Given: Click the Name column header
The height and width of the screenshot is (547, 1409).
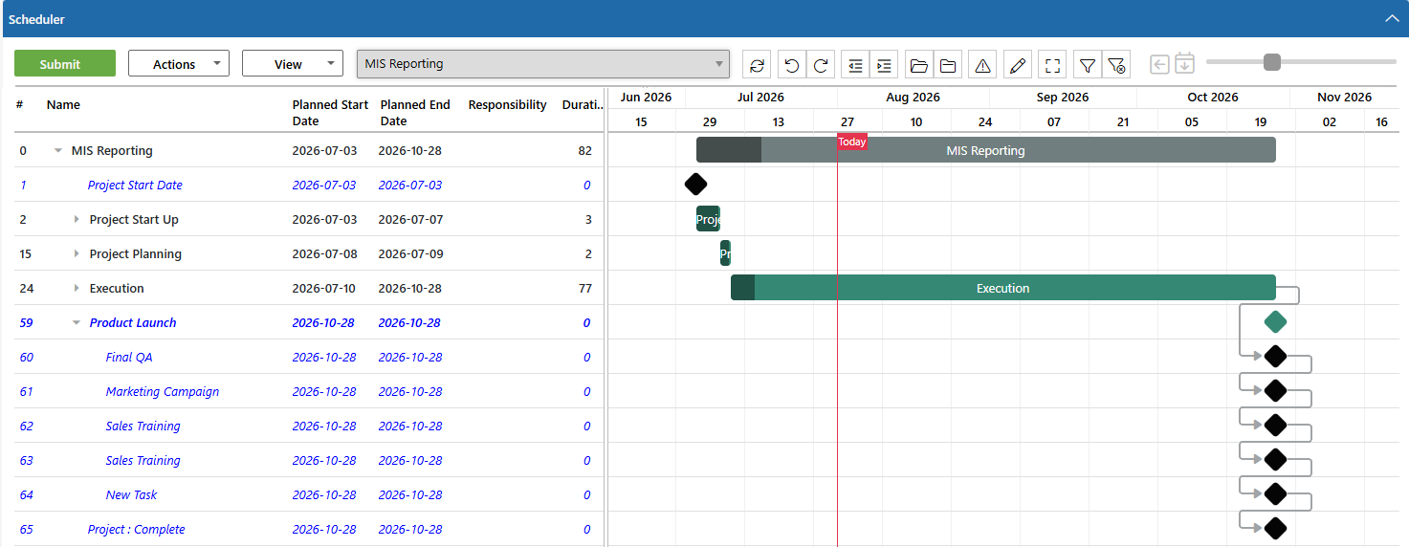Looking at the screenshot, I should (63, 105).
